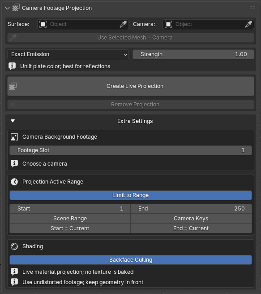Use the Surface eyedropper picker
The width and height of the screenshot is (261, 294).
[123, 24]
